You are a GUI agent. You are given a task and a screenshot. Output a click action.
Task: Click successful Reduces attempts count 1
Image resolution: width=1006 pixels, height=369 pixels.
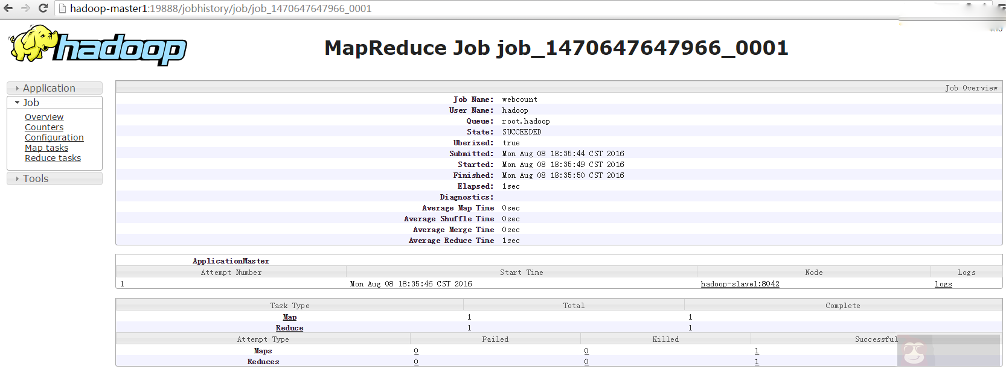[x=757, y=362]
